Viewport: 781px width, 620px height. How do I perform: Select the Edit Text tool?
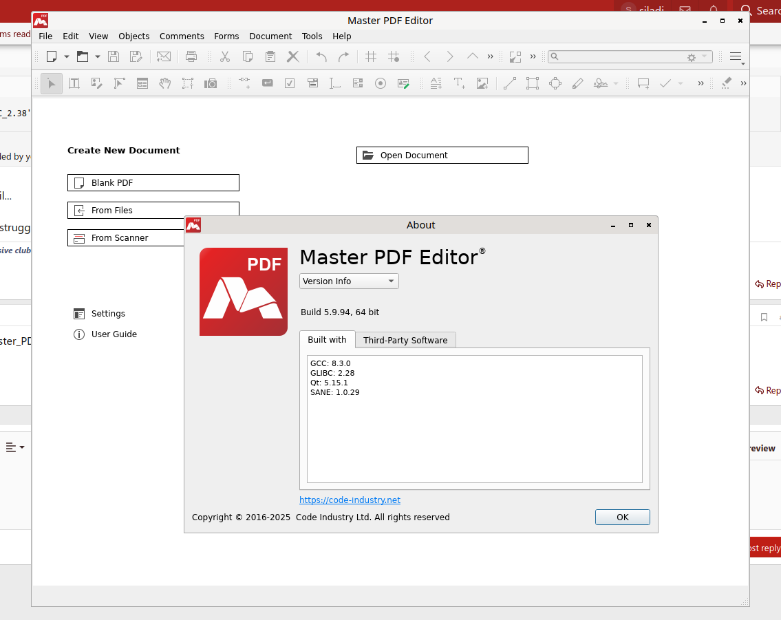click(74, 83)
